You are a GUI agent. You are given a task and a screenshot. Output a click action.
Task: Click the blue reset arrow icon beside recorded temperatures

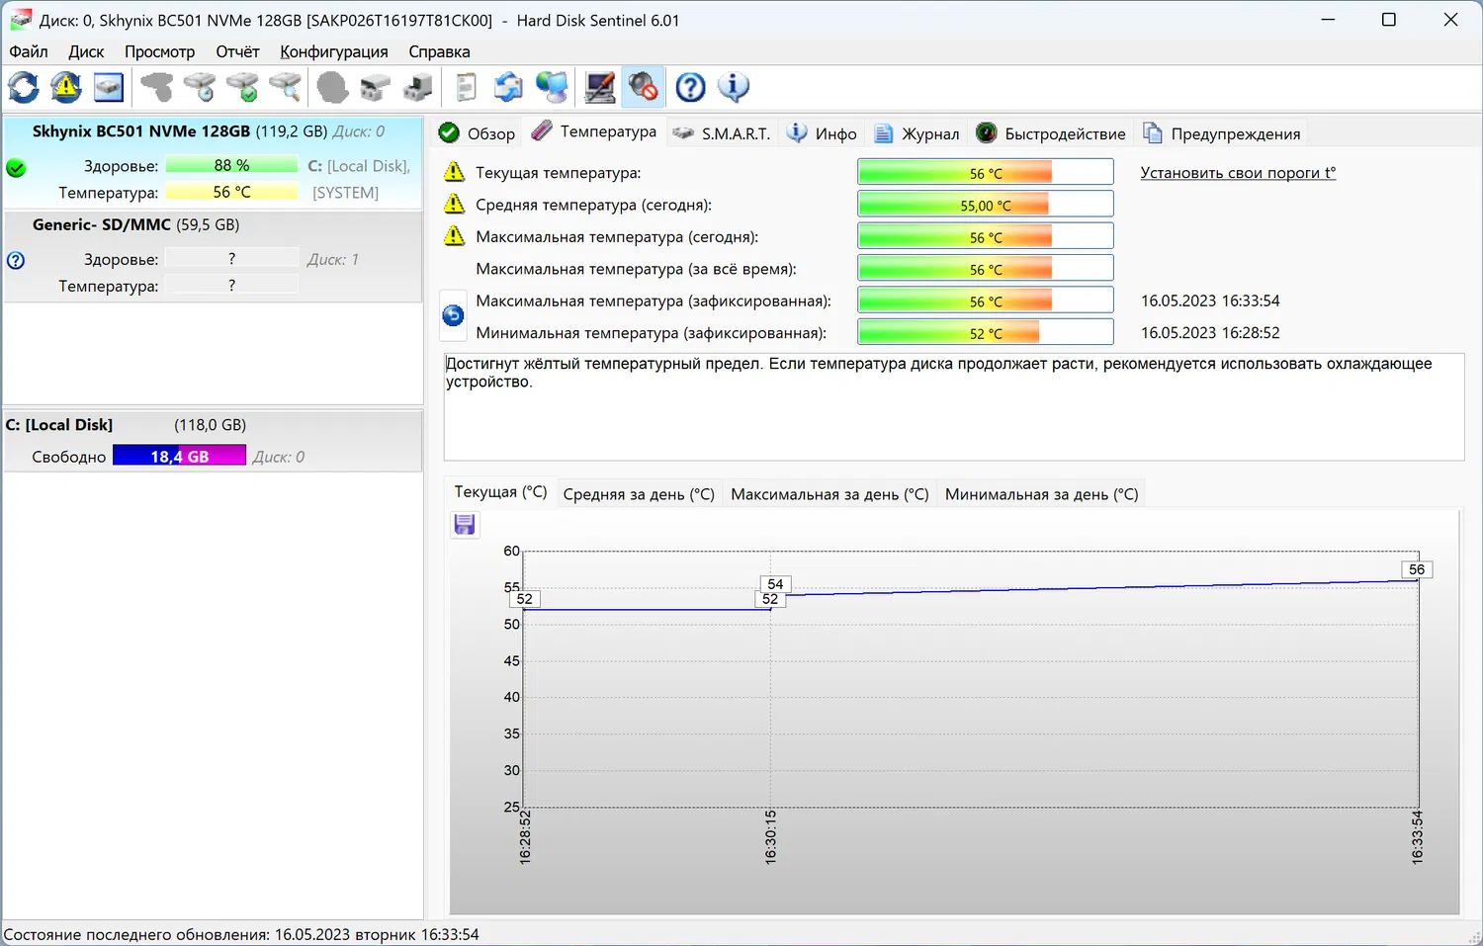[x=453, y=315]
